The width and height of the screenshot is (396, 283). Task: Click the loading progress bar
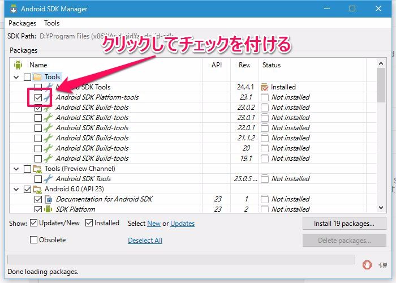(x=181, y=259)
